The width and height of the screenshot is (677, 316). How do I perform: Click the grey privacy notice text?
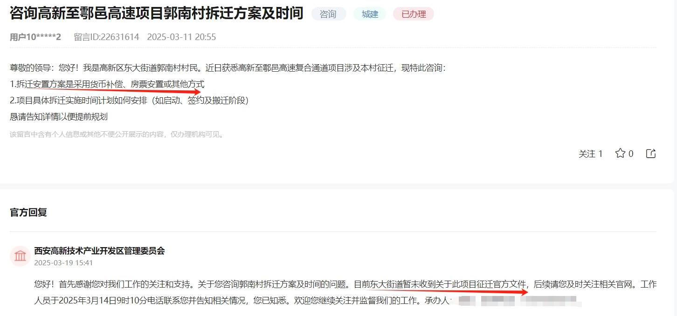pos(117,134)
